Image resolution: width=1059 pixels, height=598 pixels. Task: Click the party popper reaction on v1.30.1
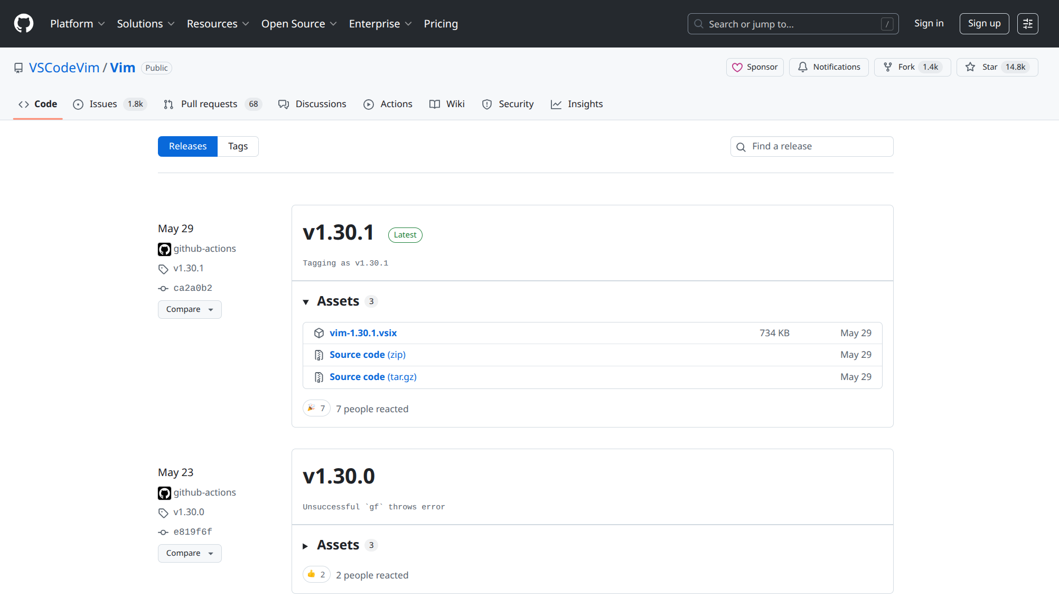(316, 409)
